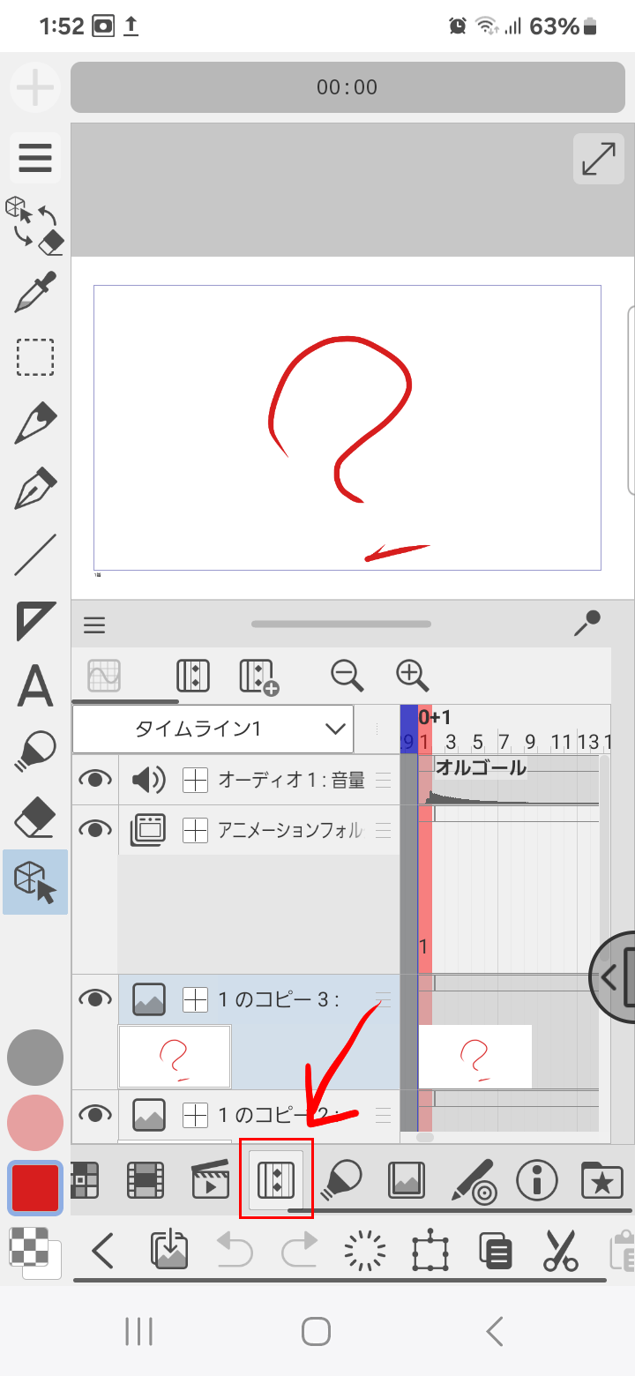Expand the アニメーションフォル track plus box
The height and width of the screenshot is (1376, 635).
pos(195,829)
